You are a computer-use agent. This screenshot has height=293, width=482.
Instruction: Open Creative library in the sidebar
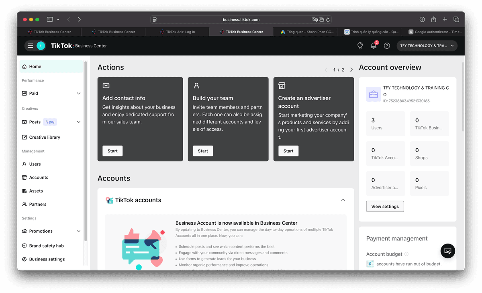[45, 137]
